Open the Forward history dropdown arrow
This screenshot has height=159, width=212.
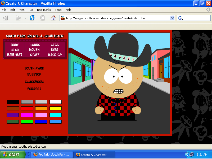pyautogui.click(x=25, y=18)
